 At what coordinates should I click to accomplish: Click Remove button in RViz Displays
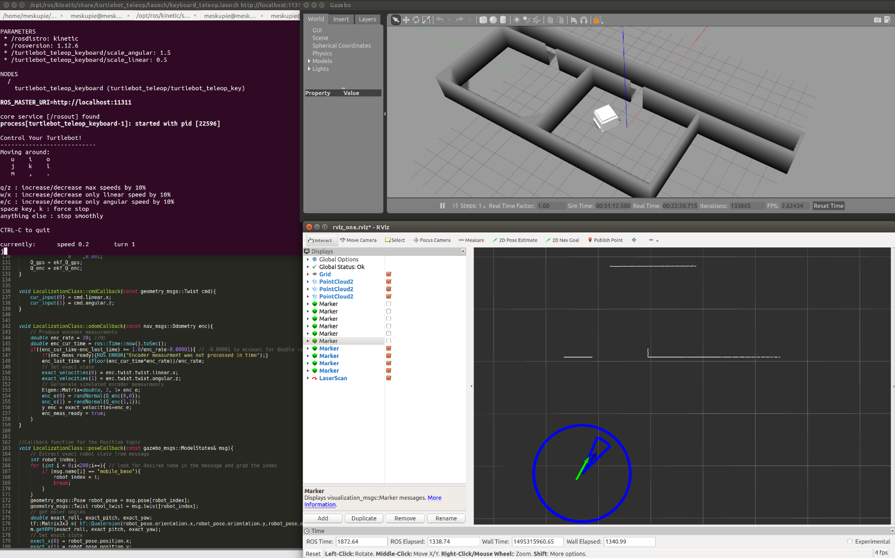(405, 518)
